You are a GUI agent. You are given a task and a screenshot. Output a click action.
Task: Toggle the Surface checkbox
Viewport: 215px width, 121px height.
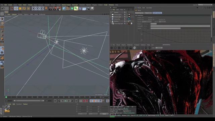[x=143, y=20]
